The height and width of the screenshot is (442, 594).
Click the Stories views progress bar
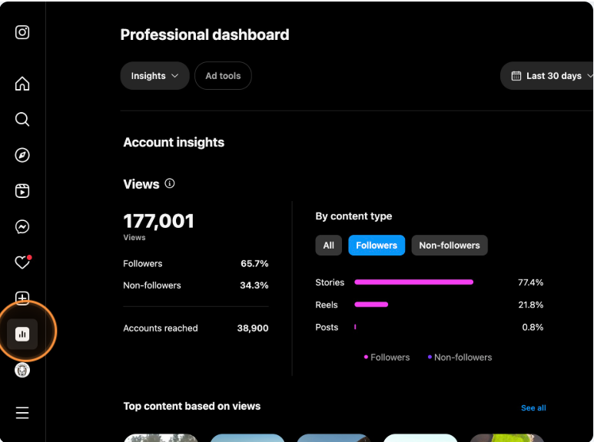[413, 282]
